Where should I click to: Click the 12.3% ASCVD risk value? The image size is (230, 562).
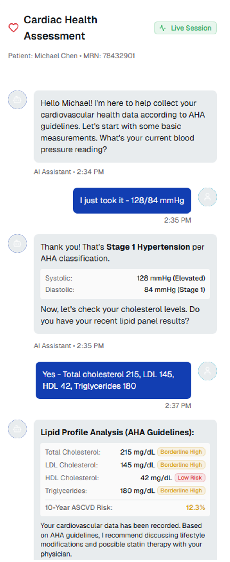click(195, 507)
